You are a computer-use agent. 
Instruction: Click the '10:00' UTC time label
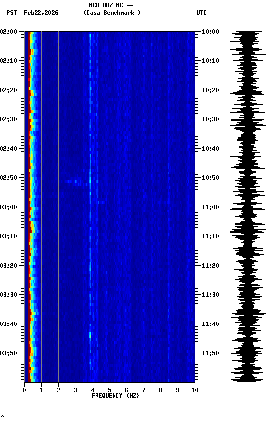211,32
